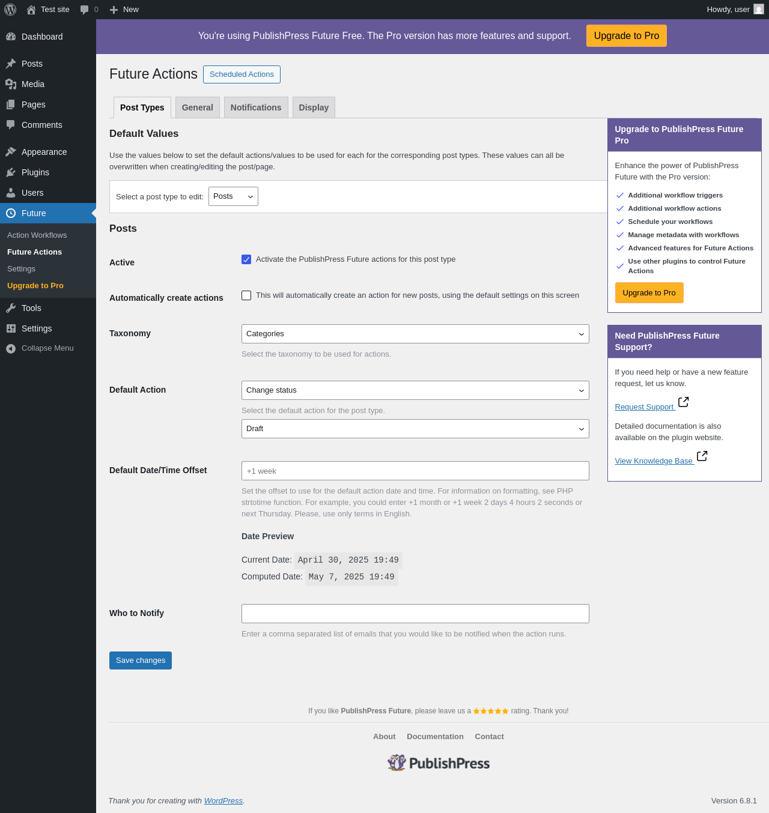769x813 pixels.
Task: Open the post type Posts dropdown
Action: click(233, 196)
